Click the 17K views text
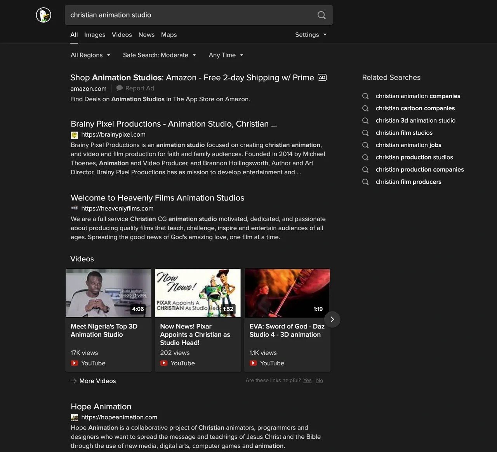The height and width of the screenshot is (452, 497). click(84, 353)
